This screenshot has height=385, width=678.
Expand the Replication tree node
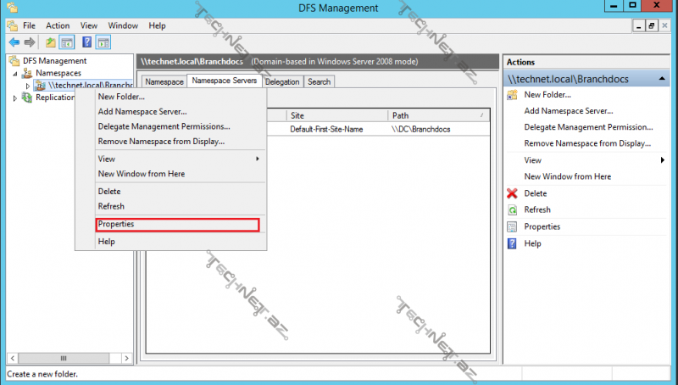[x=15, y=98]
